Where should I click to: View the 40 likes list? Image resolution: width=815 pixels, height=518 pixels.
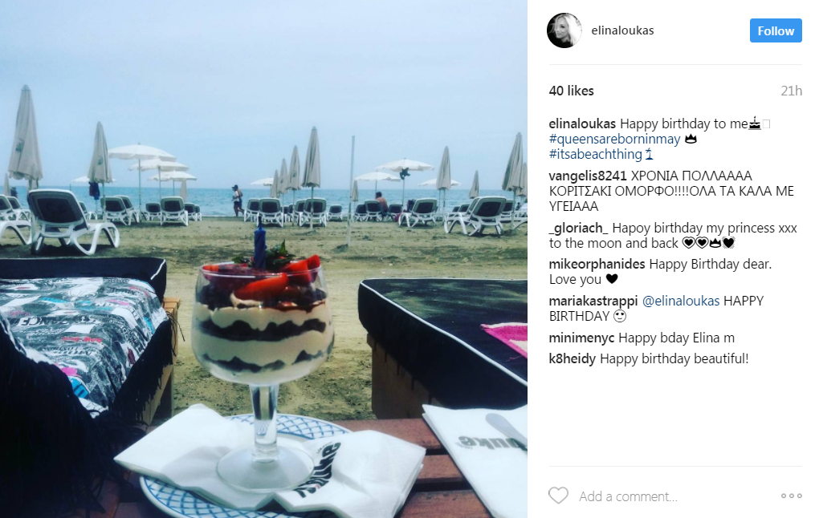pyautogui.click(x=571, y=91)
